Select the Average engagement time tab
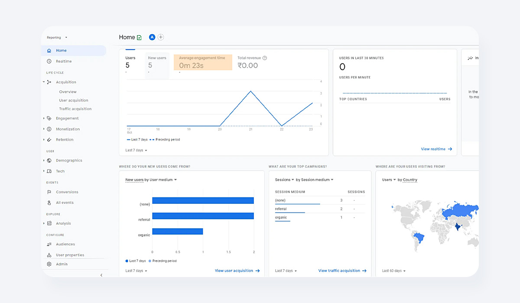Screen dimensions: 520x303 pyautogui.click(x=203, y=62)
